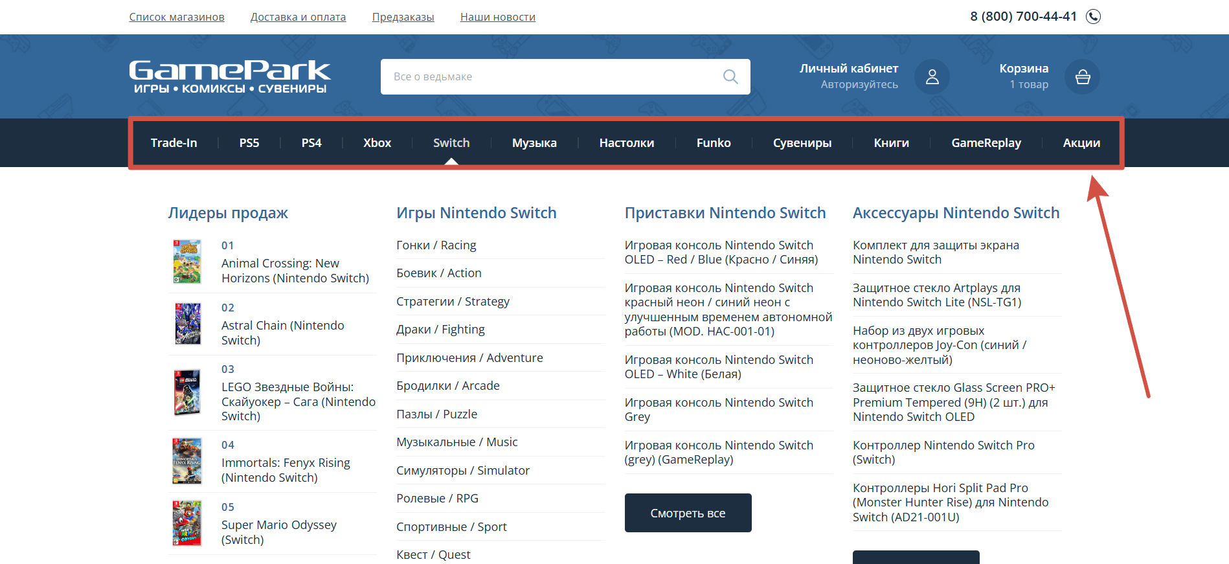Go to the 'Предзаказы' link
The height and width of the screenshot is (564, 1229).
click(x=403, y=17)
